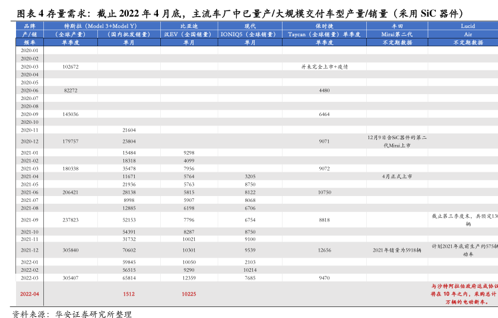Select the note 并未完全上市+疫情
Image resolution: width=498 pixels, height=318 pixels.
pos(324,67)
